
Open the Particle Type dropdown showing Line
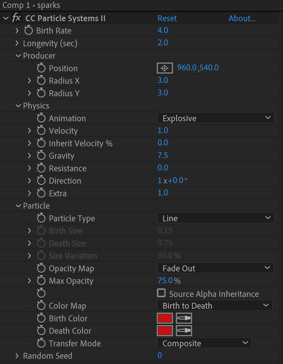pyautogui.click(x=216, y=218)
